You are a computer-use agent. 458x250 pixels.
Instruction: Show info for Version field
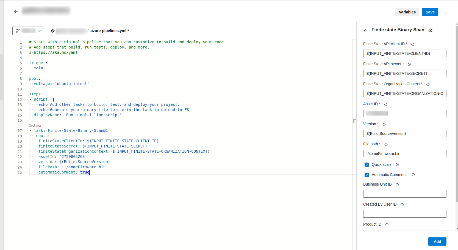[384, 124]
